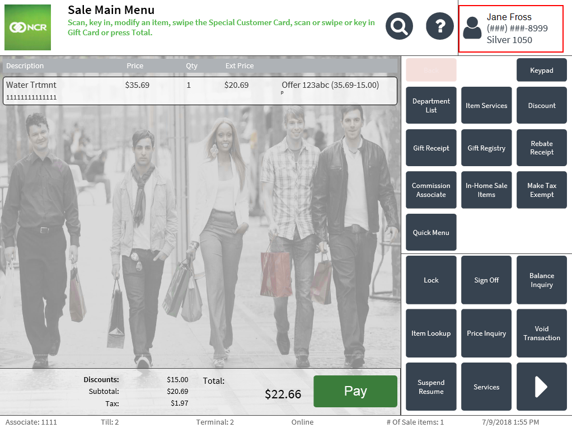
Task: Open the Quick Menu
Action: (x=431, y=233)
